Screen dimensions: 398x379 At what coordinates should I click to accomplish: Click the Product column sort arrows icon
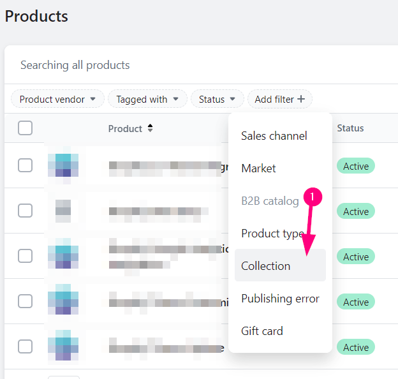click(150, 128)
